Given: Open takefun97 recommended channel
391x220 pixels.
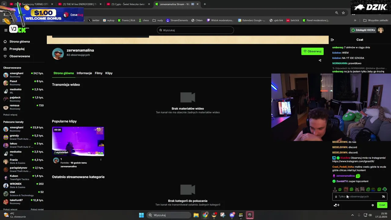Looking at the screenshot, I should [24, 202].
